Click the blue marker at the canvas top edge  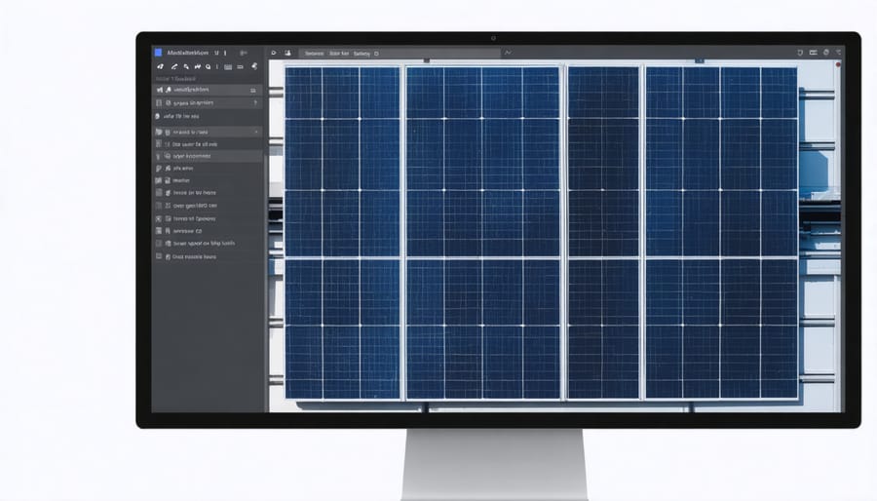click(699, 60)
